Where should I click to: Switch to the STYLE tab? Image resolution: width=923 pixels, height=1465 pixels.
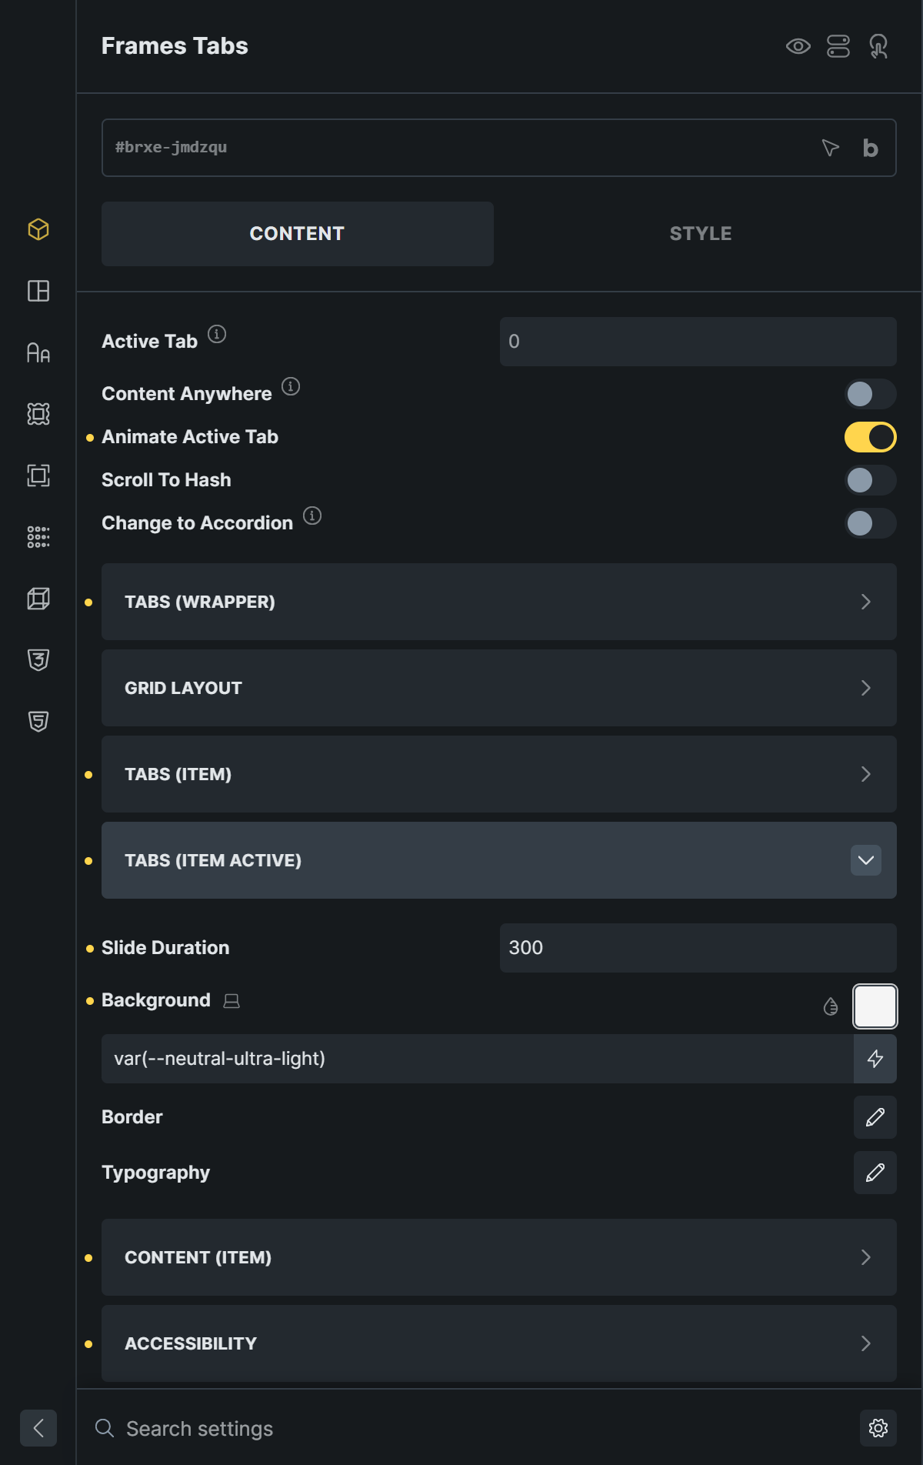tap(701, 234)
